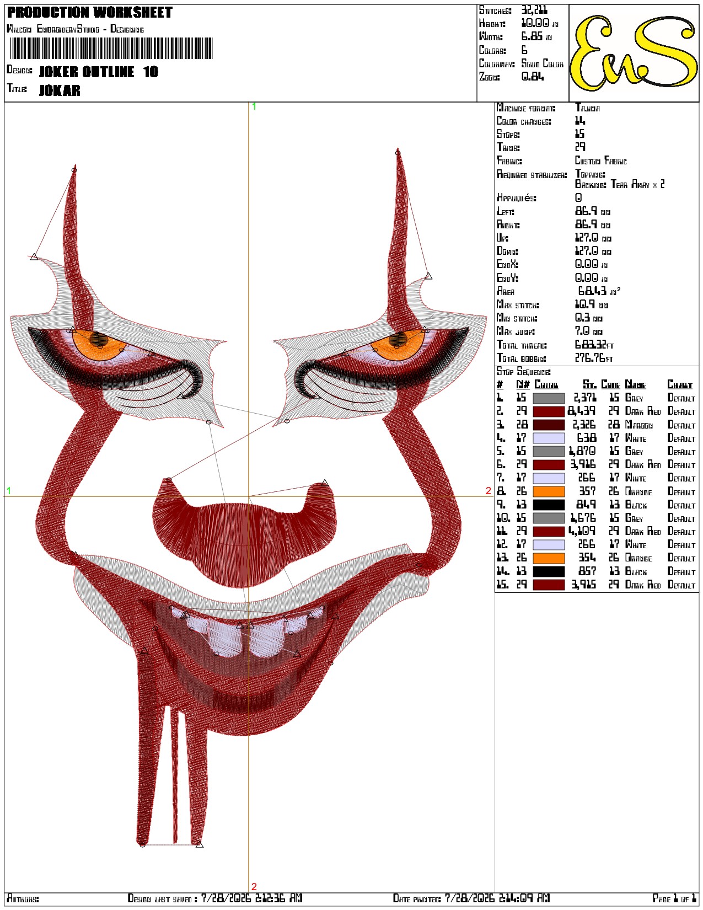
Task: Click the color changes value '14'
Action: click(x=580, y=121)
